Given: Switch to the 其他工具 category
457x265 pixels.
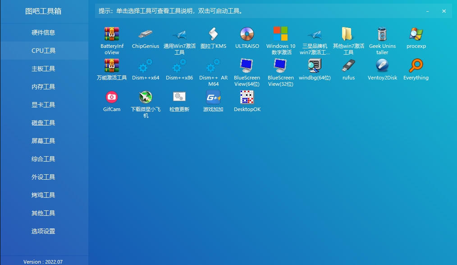Looking at the screenshot, I should (x=44, y=214).
